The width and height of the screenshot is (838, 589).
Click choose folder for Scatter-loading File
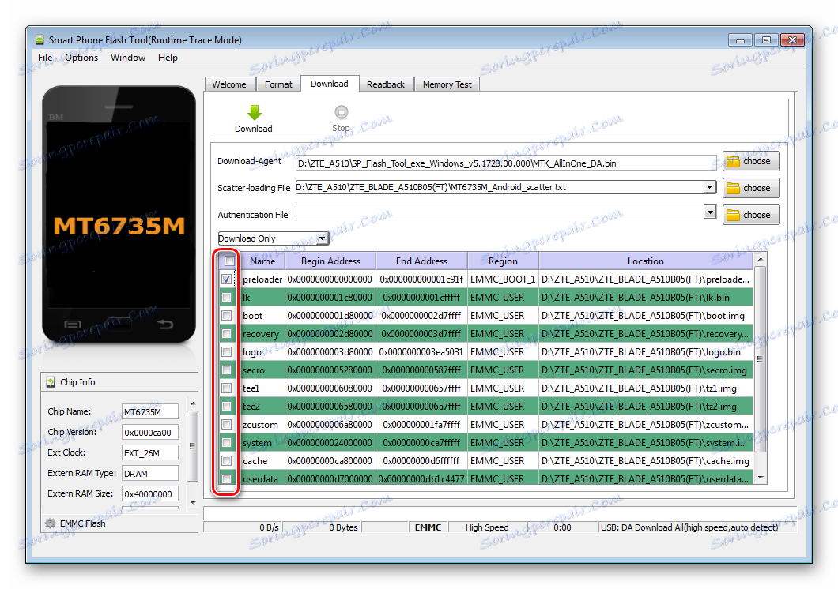[750, 188]
